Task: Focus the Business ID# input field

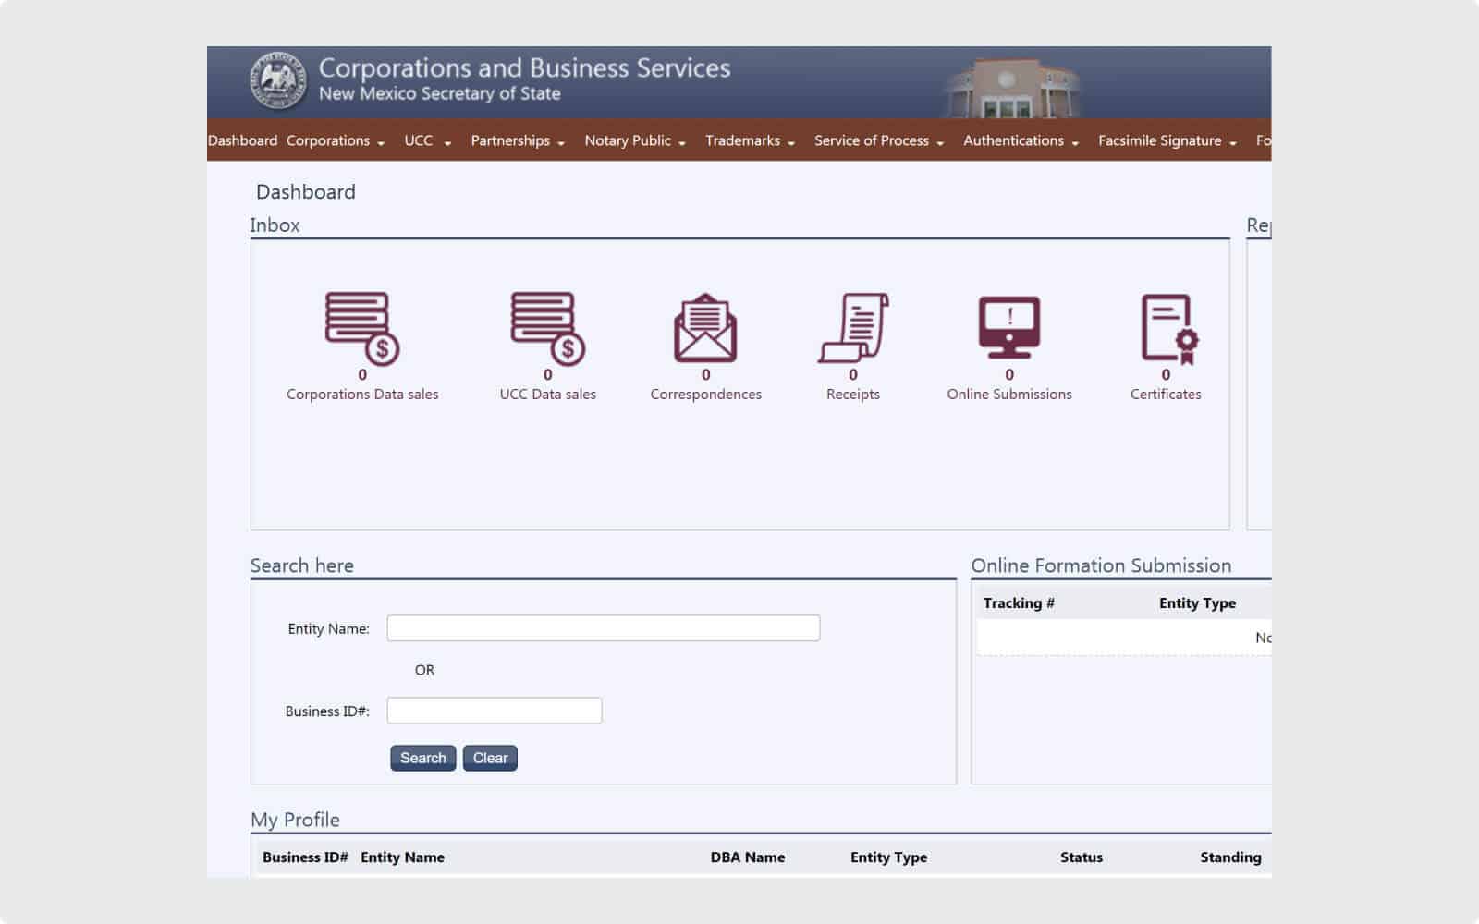Action: [495, 711]
